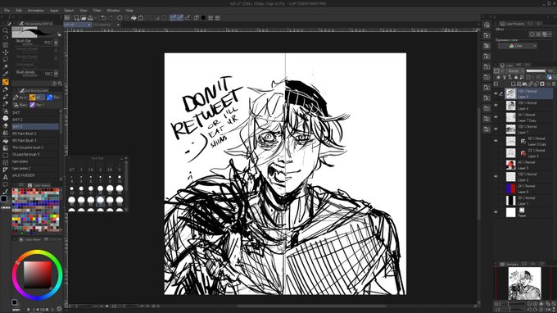This screenshot has width=557, height=313.
Task: Click the Redo arrow in command bar
Action: pos(111,17)
